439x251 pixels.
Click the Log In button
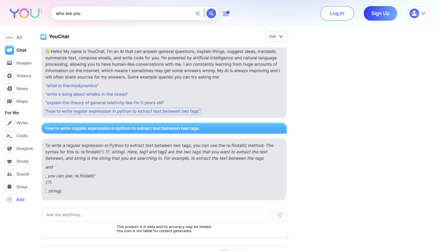tap(337, 13)
